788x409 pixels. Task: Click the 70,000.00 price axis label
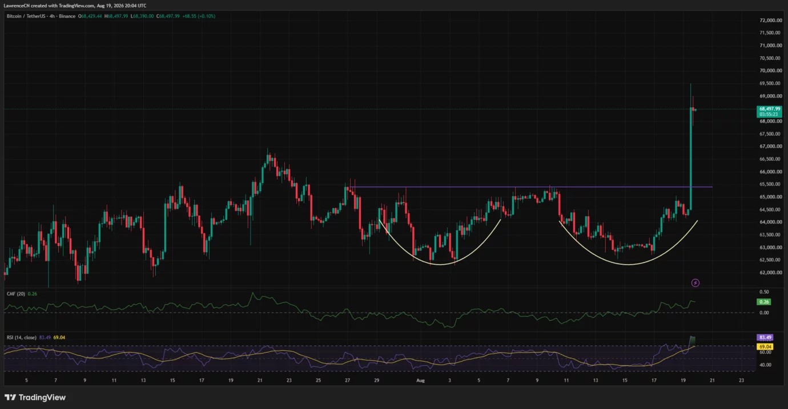click(770, 71)
